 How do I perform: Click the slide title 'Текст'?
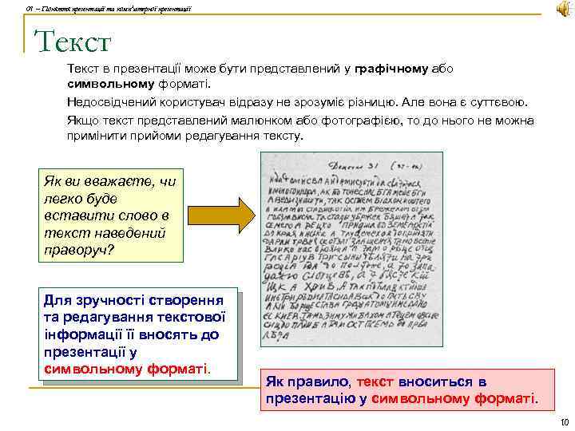[x=73, y=41]
